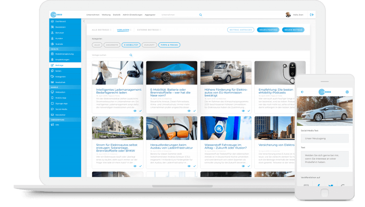Click checkmark on Höhere Förderung card
Screen dimensions: 365x207
(x=249, y=111)
